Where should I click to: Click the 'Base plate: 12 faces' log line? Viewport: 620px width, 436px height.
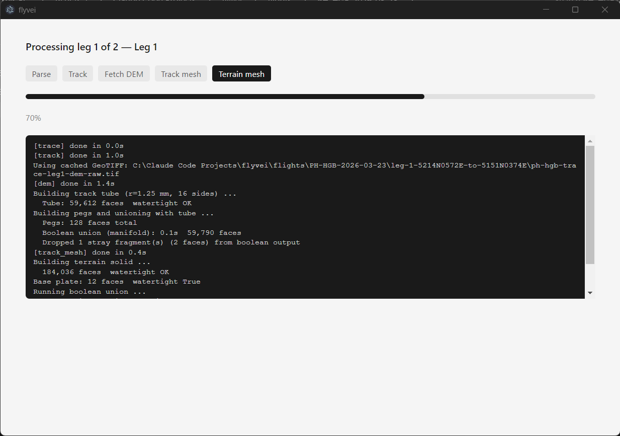coord(117,282)
